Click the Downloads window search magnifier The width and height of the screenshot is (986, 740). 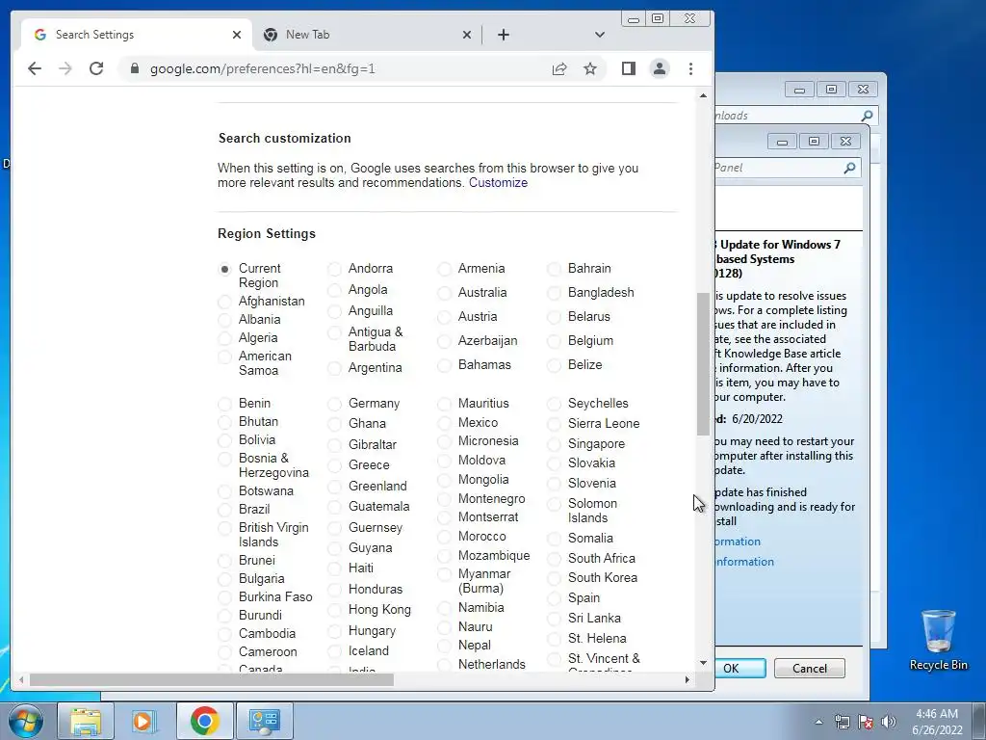pos(867,116)
